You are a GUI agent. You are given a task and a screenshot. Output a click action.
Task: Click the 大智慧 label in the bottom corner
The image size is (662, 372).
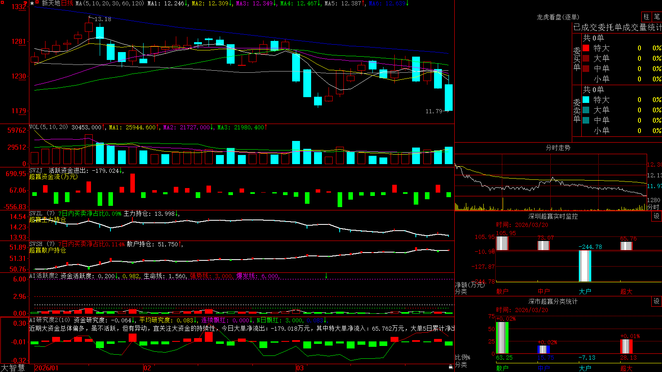point(13,368)
